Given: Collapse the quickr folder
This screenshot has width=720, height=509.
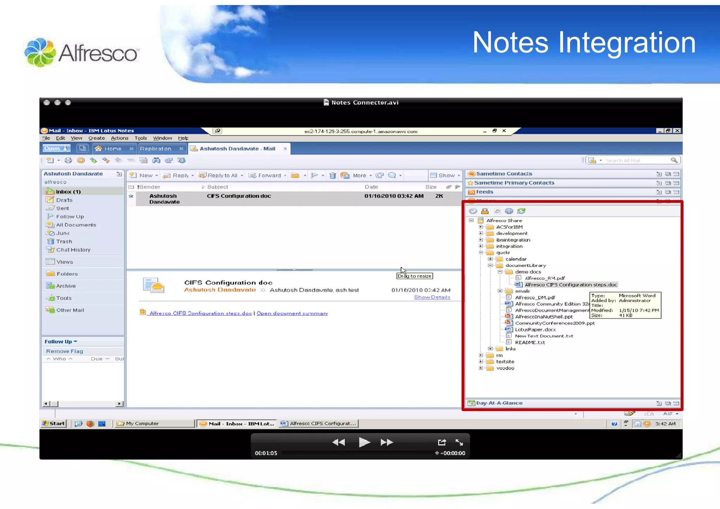Looking at the screenshot, I should 481,253.
